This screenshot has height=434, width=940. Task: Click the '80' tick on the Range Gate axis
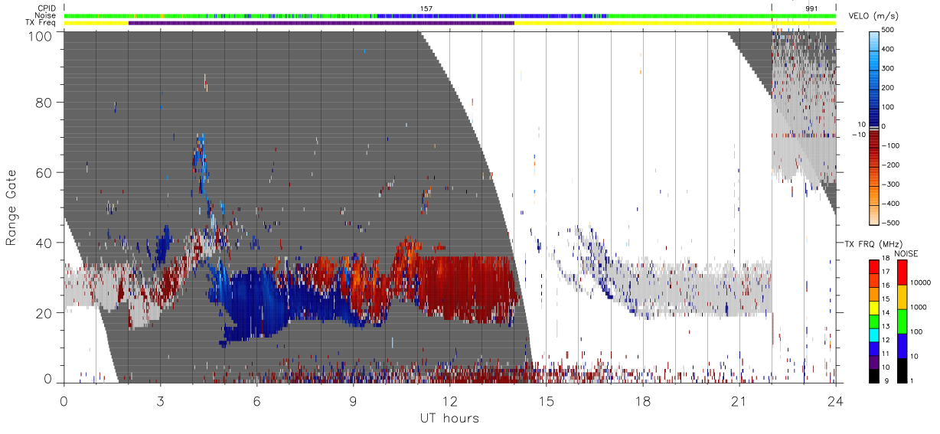46,103
